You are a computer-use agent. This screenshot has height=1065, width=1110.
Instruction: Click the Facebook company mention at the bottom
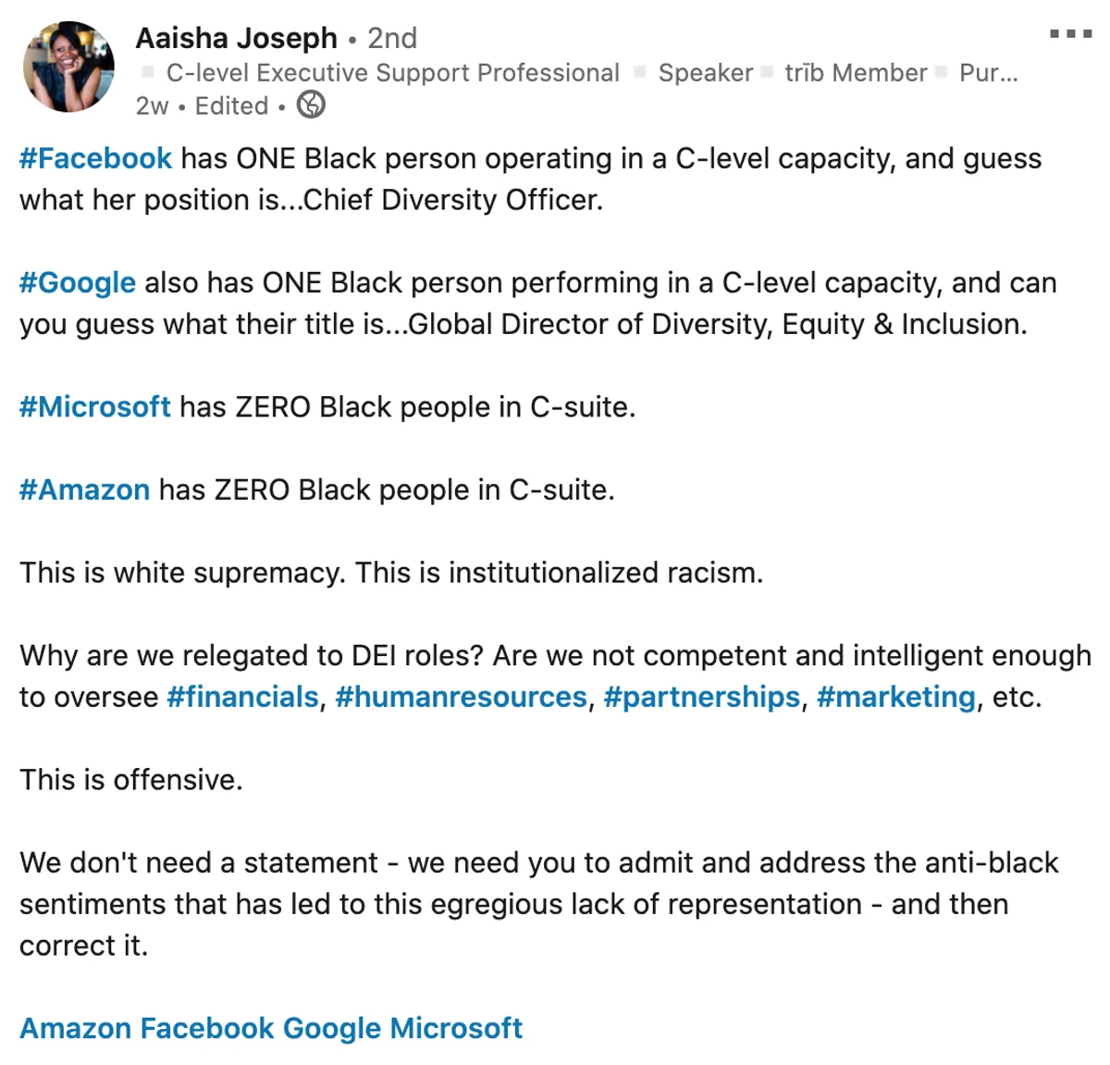click(207, 1028)
